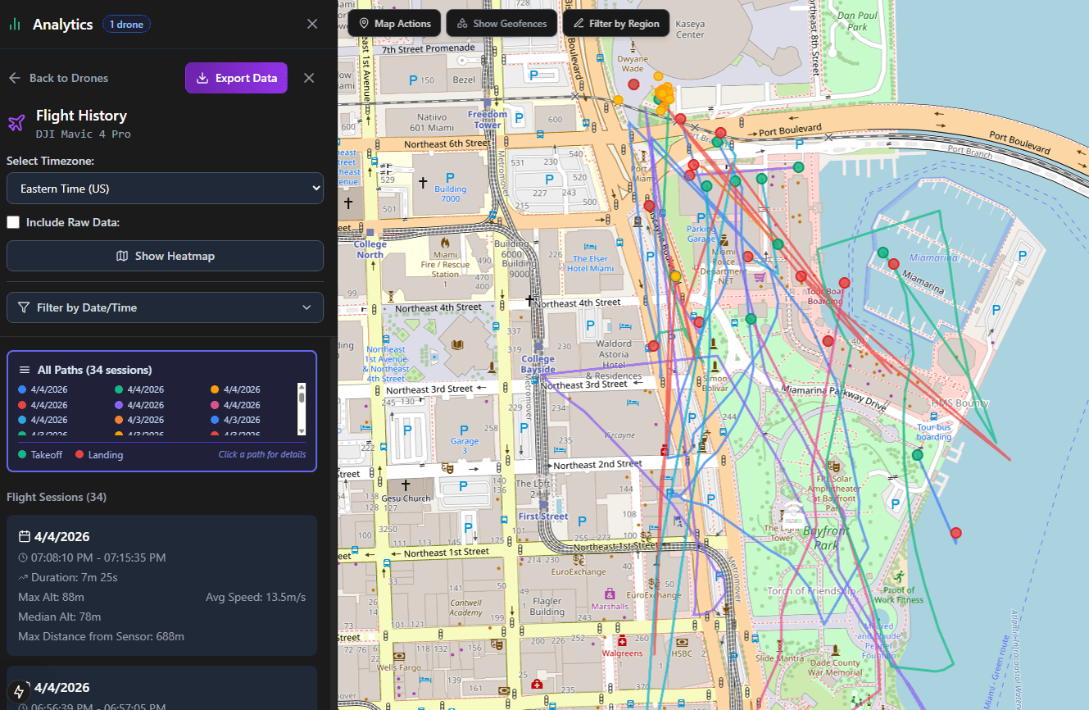Screen dimensions: 1089x710
Task: Click the calendar icon on the 07:08:10 PM session card
Action: pos(25,536)
